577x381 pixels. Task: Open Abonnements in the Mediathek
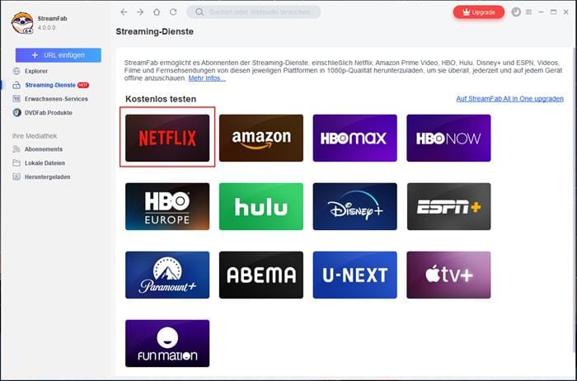click(x=44, y=149)
